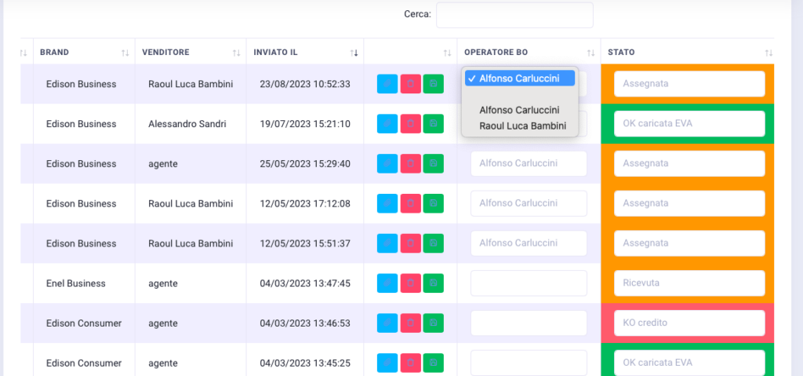Sort table by VENDITORE column header
Viewport: 803px width, 376px height.
pyautogui.click(x=191, y=53)
